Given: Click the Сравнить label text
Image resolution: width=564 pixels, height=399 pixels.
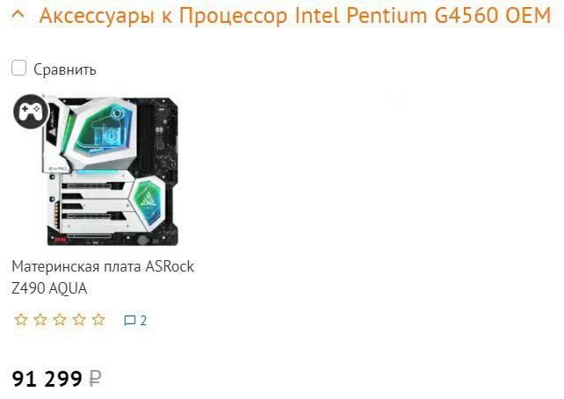Looking at the screenshot, I should coord(65,69).
